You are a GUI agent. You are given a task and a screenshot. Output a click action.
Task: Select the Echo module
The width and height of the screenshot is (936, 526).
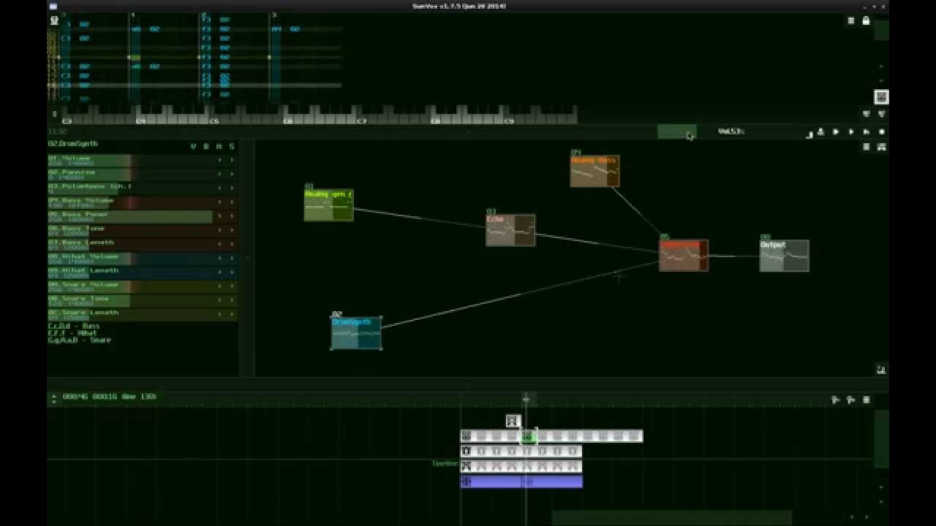click(510, 230)
